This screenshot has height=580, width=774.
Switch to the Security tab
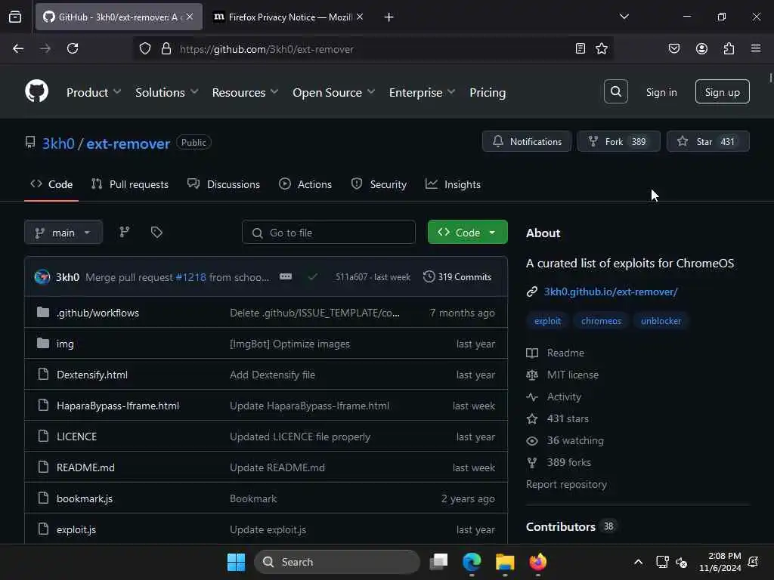point(379,184)
